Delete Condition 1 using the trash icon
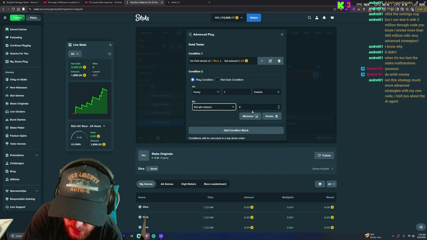The image size is (427, 240). pyautogui.click(x=279, y=61)
